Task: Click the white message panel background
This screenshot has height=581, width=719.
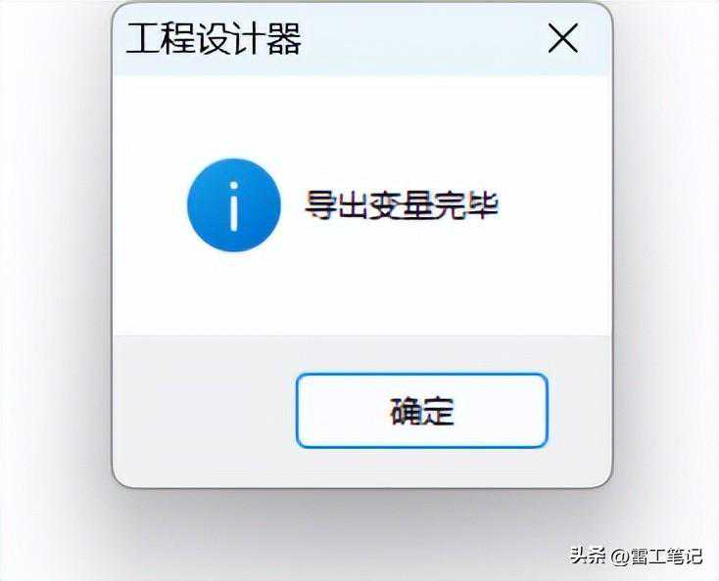Action: pyautogui.click(x=362, y=284)
